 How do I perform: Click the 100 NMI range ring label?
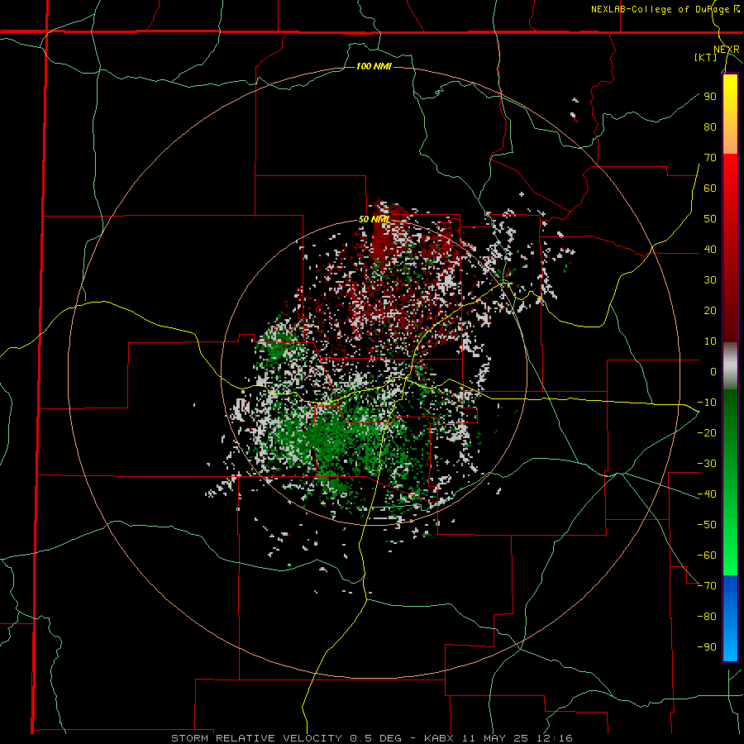(x=374, y=66)
